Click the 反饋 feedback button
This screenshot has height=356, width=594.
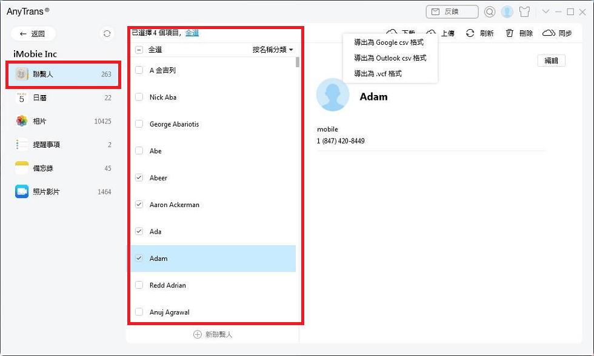point(452,12)
